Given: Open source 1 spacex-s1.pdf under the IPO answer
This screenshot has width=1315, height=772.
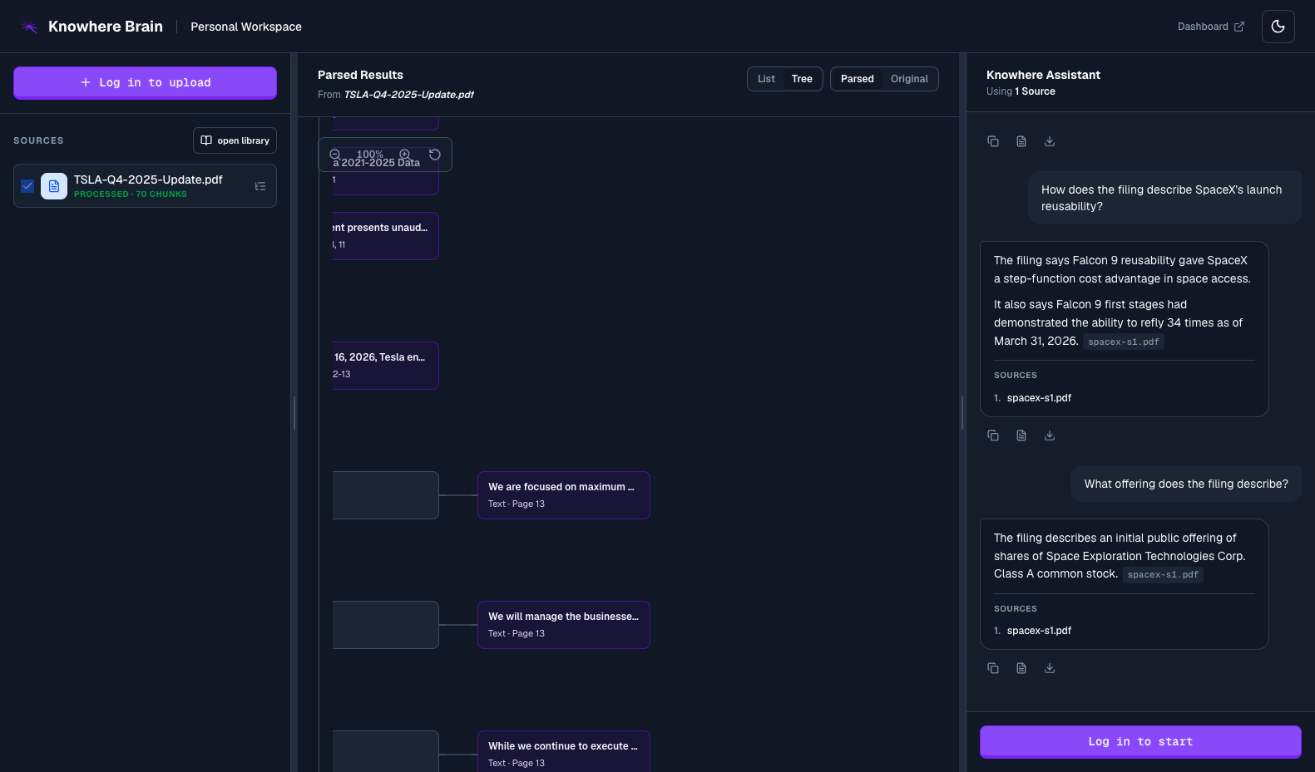Looking at the screenshot, I should (x=1039, y=631).
